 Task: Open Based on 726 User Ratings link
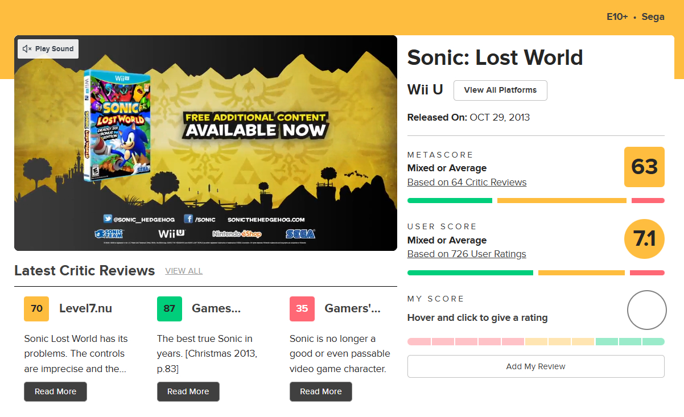pos(467,254)
